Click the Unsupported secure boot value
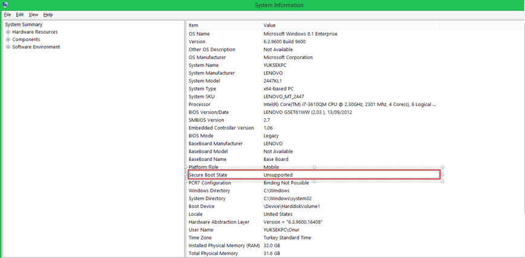Screen dimensions: 525x258 click(278, 175)
